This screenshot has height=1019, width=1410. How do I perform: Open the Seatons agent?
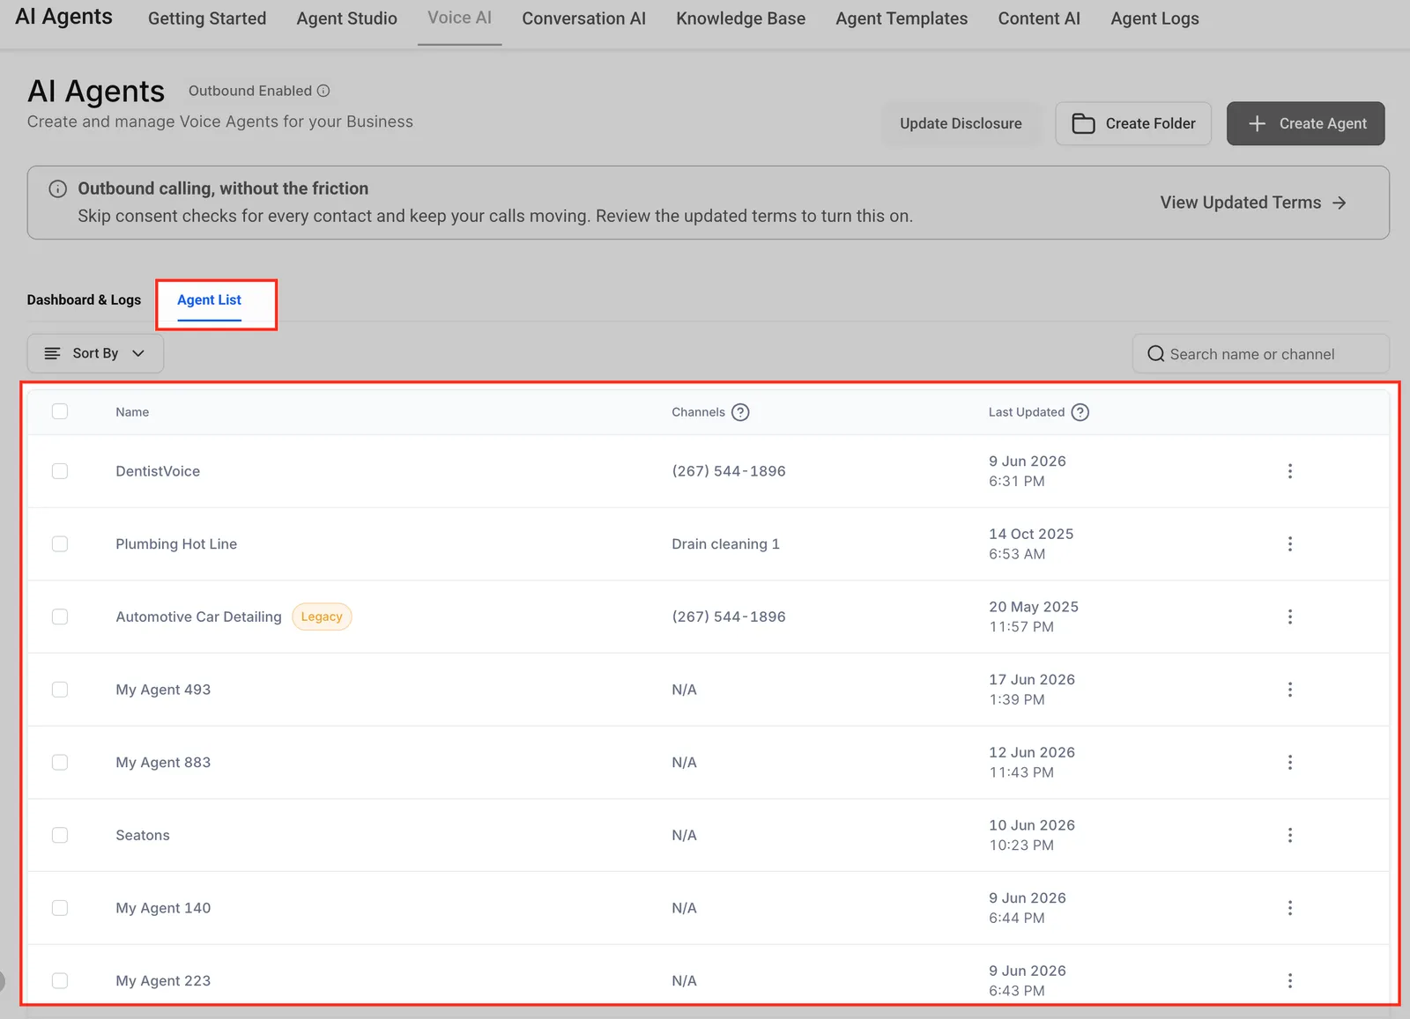tap(143, 835)
